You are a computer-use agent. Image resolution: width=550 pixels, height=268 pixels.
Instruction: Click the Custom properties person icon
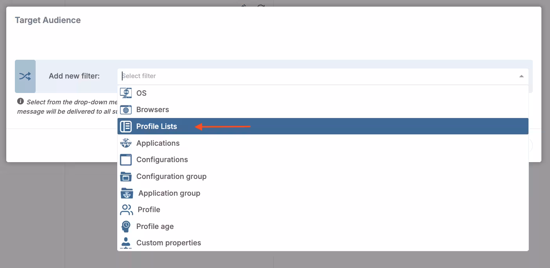point(126,243)
